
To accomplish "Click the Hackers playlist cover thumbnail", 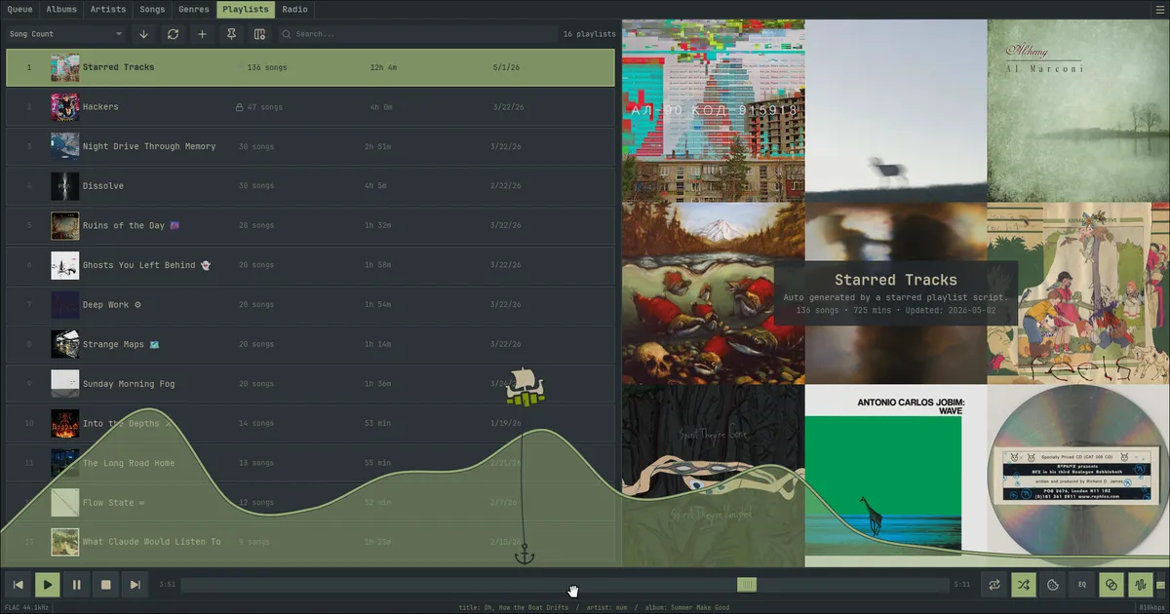I will pyautogui.click(x=65, y=107).
